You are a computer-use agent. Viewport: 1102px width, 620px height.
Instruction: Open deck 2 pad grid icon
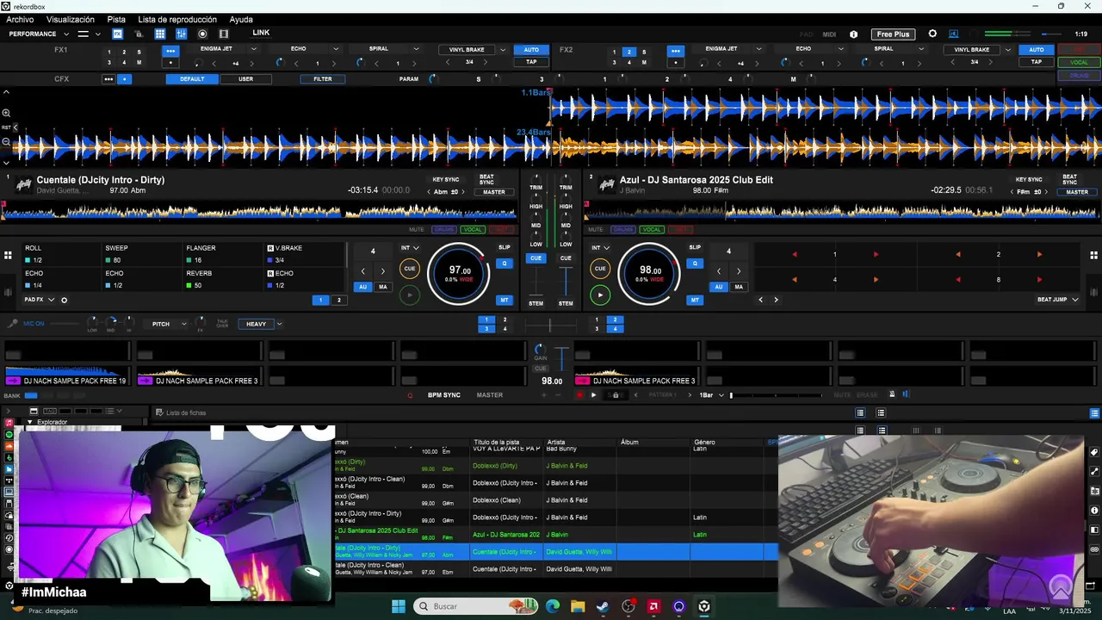pyautogui.click(x=1094, y=255)
